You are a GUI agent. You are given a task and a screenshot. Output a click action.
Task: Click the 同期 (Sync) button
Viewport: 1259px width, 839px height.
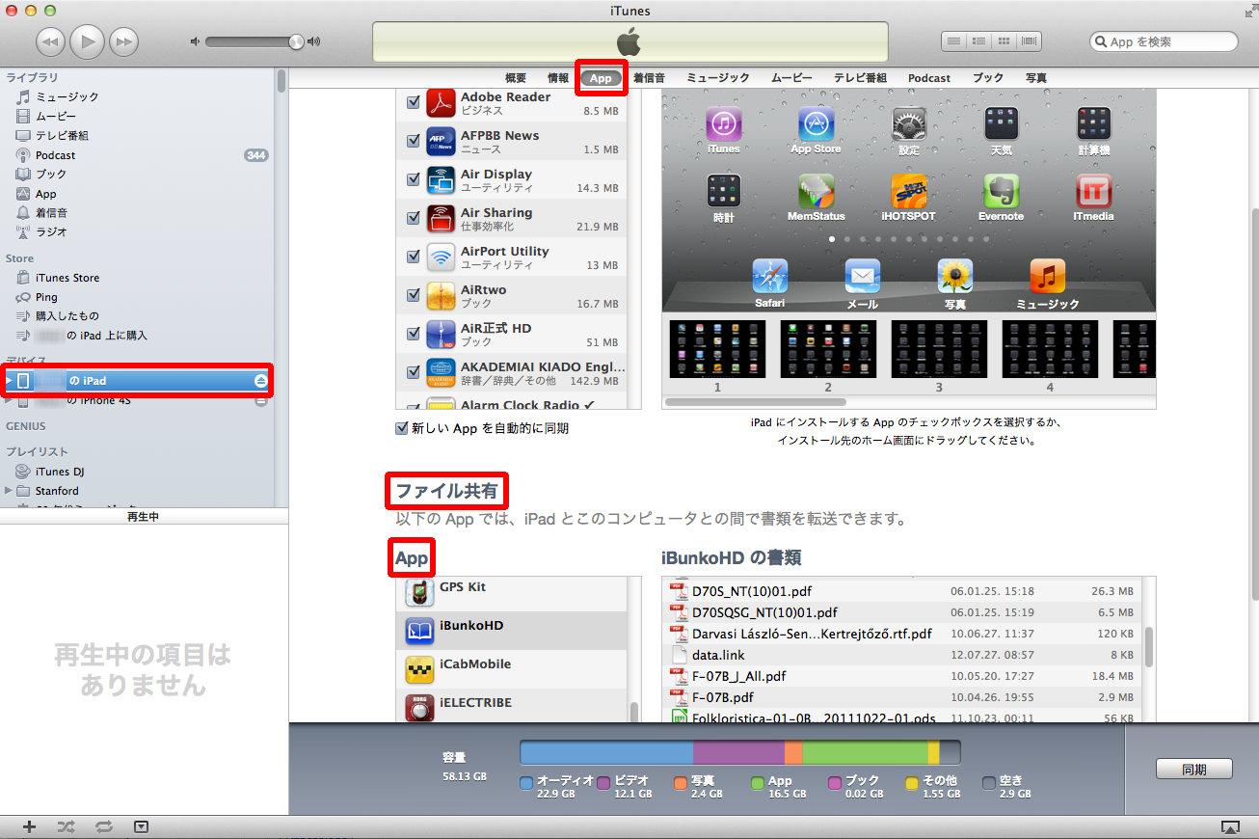pyautogui.click(x=1194, y=770)
